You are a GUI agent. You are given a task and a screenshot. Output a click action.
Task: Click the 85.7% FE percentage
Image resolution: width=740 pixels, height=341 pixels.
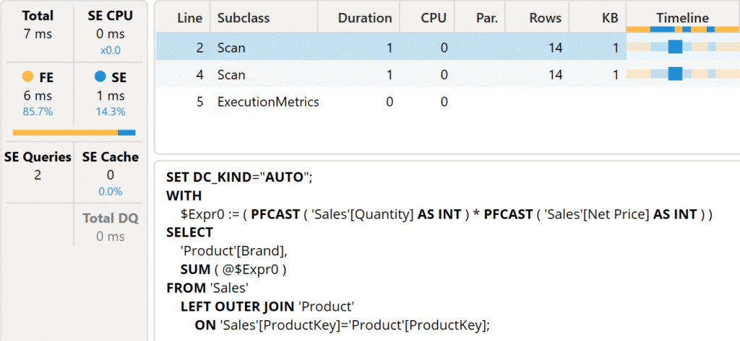[x=37, y=112]
